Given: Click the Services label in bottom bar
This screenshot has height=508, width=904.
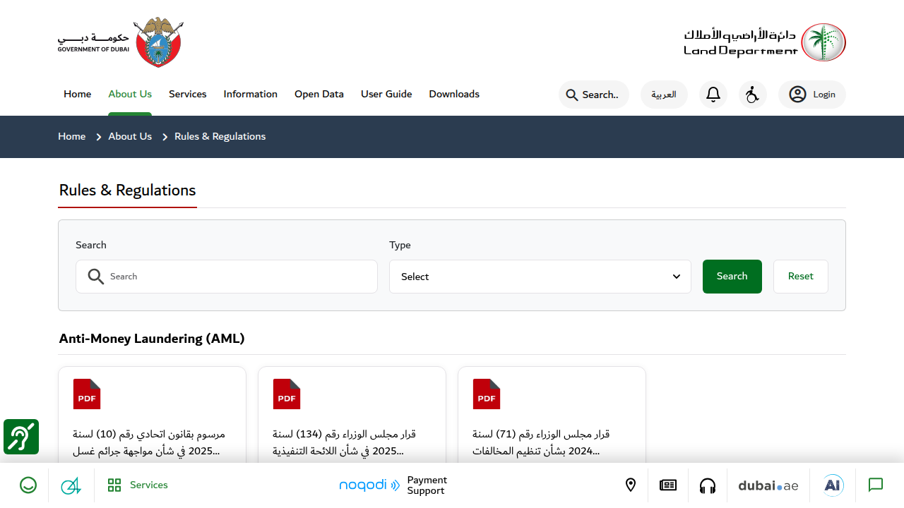Looking at the screenshot, I should pos(149,485).
